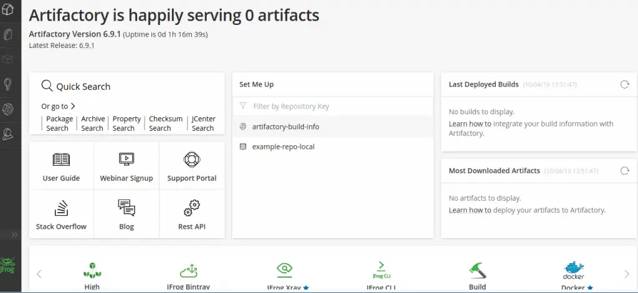Open JCenter Search

point(204,123)
